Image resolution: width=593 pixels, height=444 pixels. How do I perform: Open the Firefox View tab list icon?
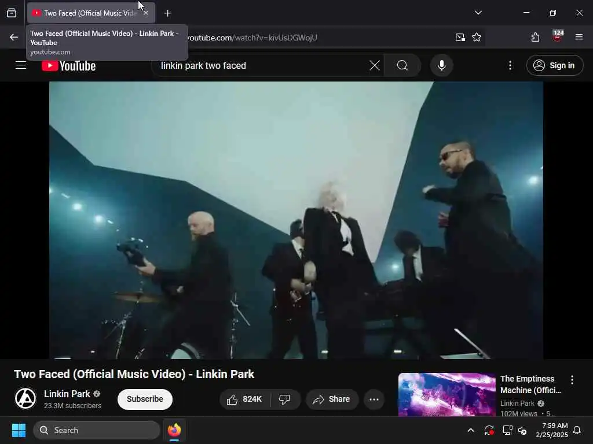coord(12,13)
